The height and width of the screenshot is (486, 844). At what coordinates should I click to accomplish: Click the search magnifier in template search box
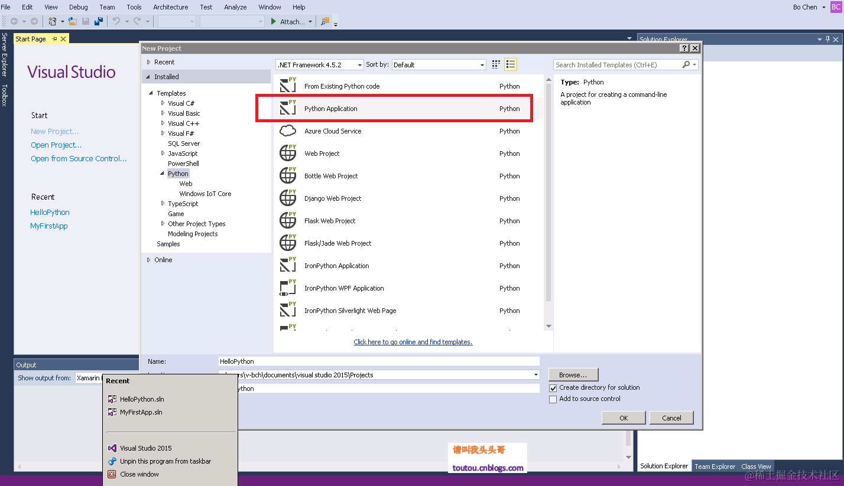[x=686, y=65]
